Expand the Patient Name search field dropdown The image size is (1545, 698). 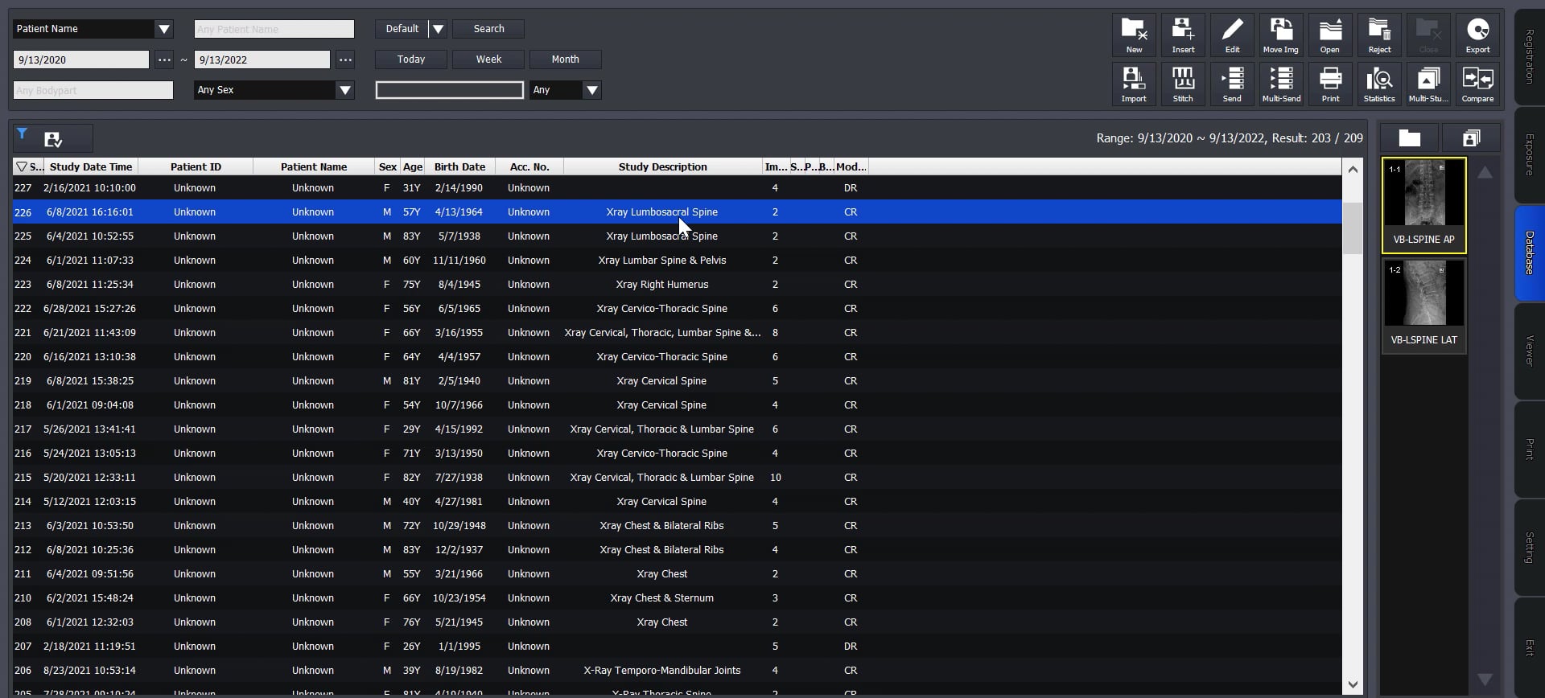(164, 29)
